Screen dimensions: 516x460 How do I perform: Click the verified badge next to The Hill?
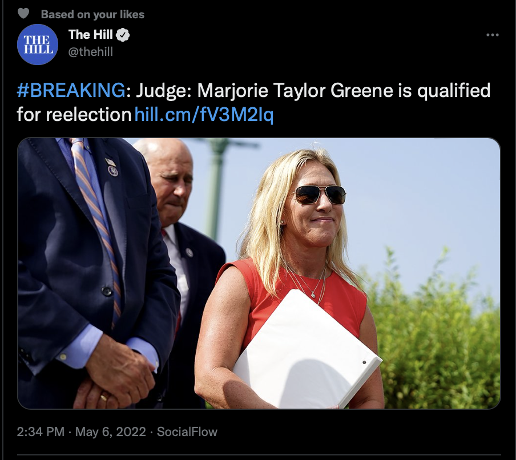point(123,35)
